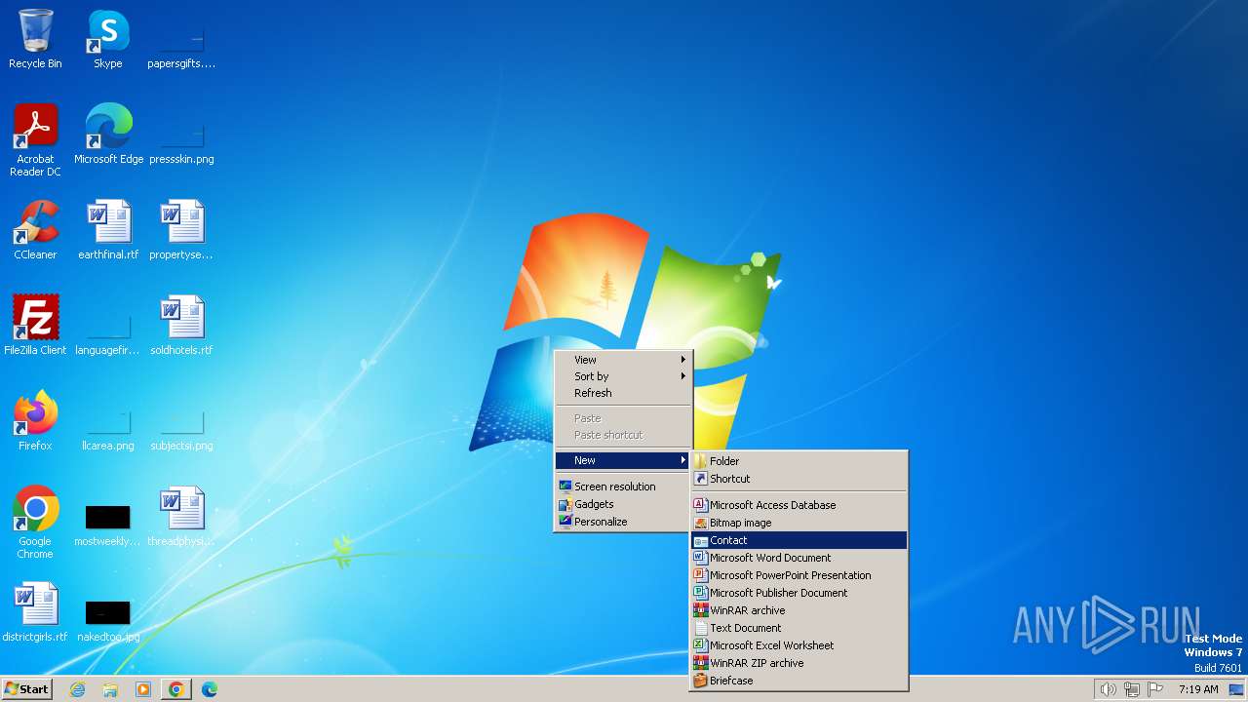Launch Microsoft Edge desktop shortcut
This screenshot has height=702, width=1248.
point(108,135)
